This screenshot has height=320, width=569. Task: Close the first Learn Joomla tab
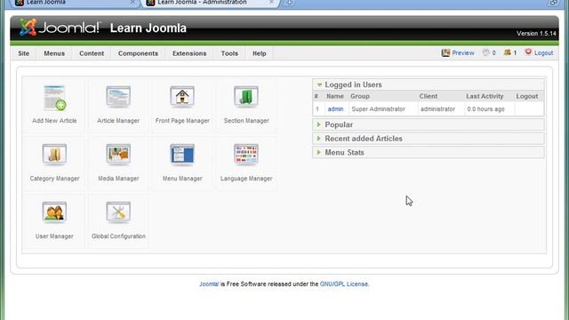[132, 2]
